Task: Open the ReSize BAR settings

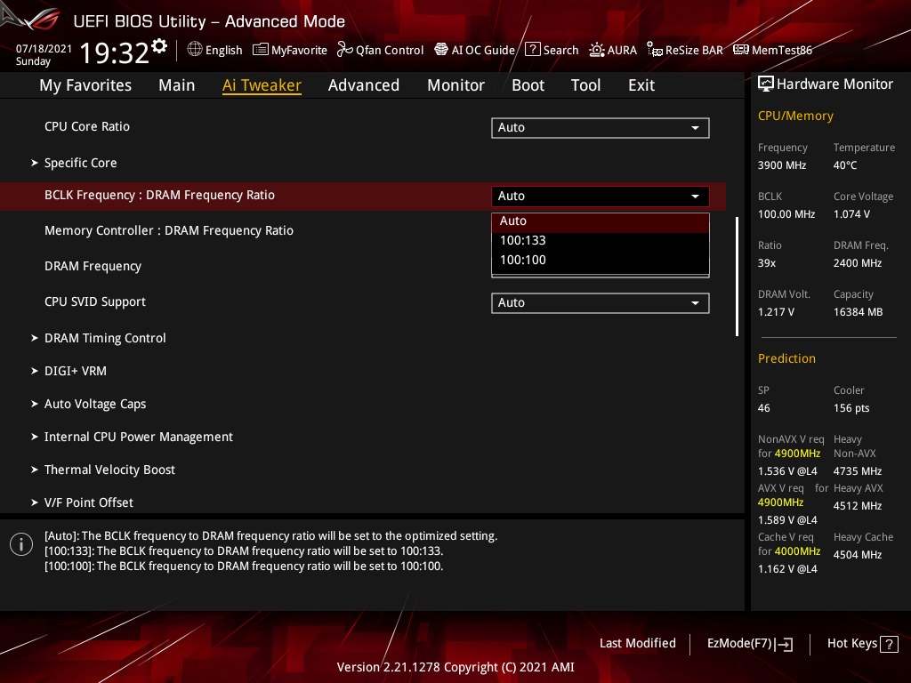Action: click(x=685, y=50)
